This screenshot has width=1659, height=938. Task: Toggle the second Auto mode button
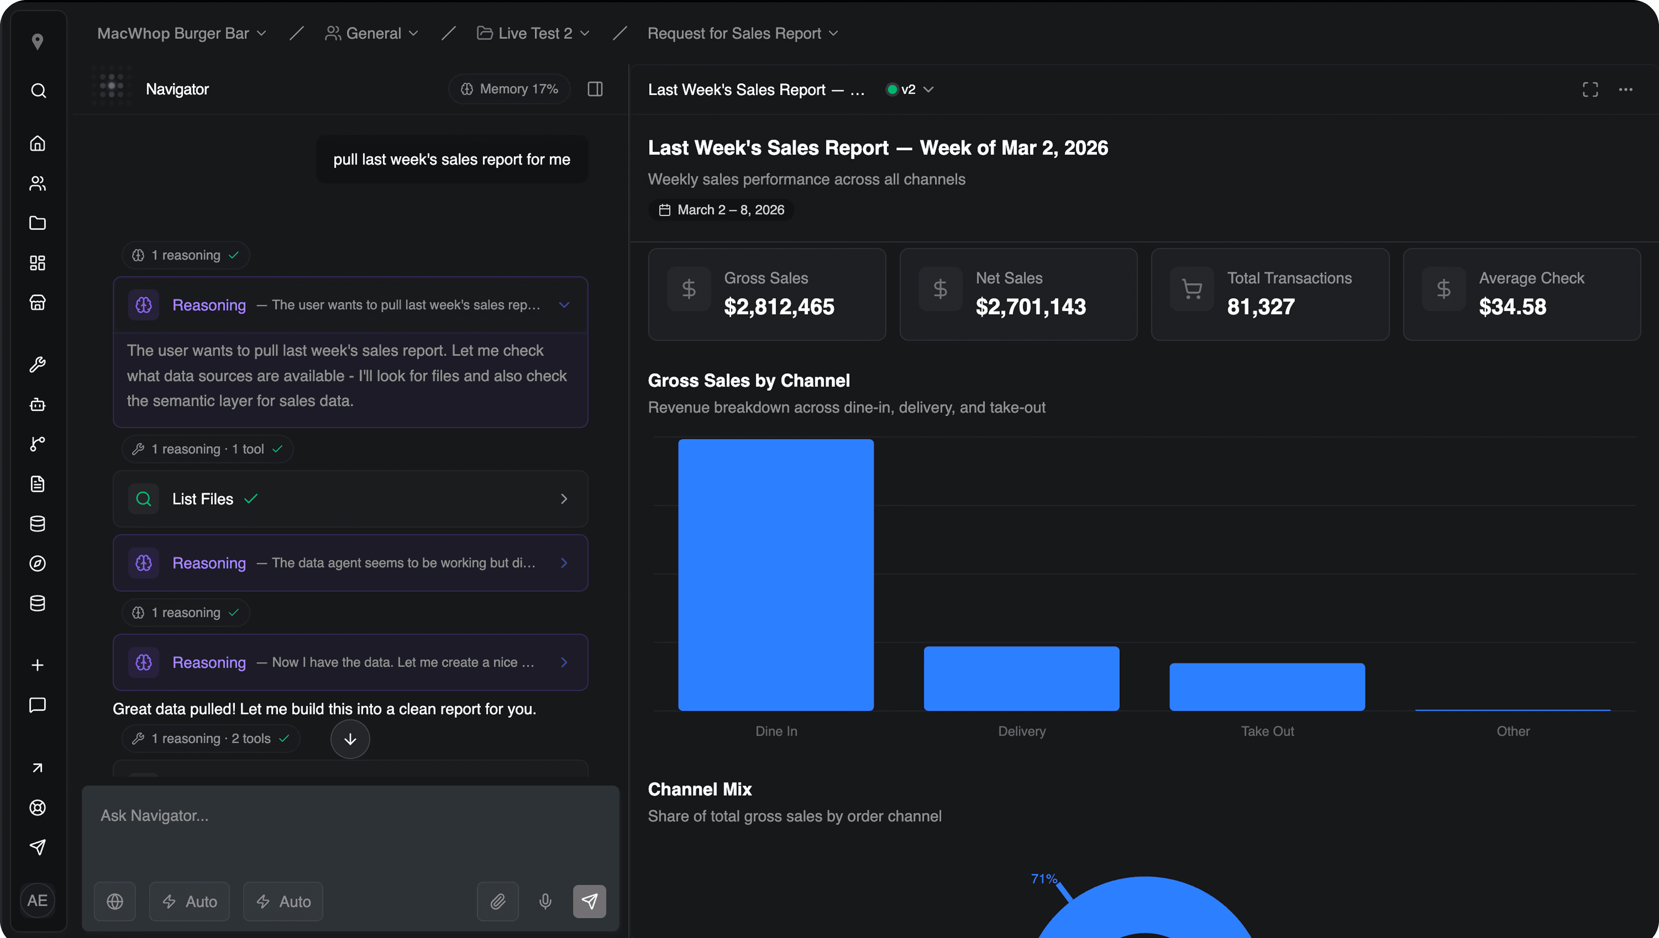[283, 901]
